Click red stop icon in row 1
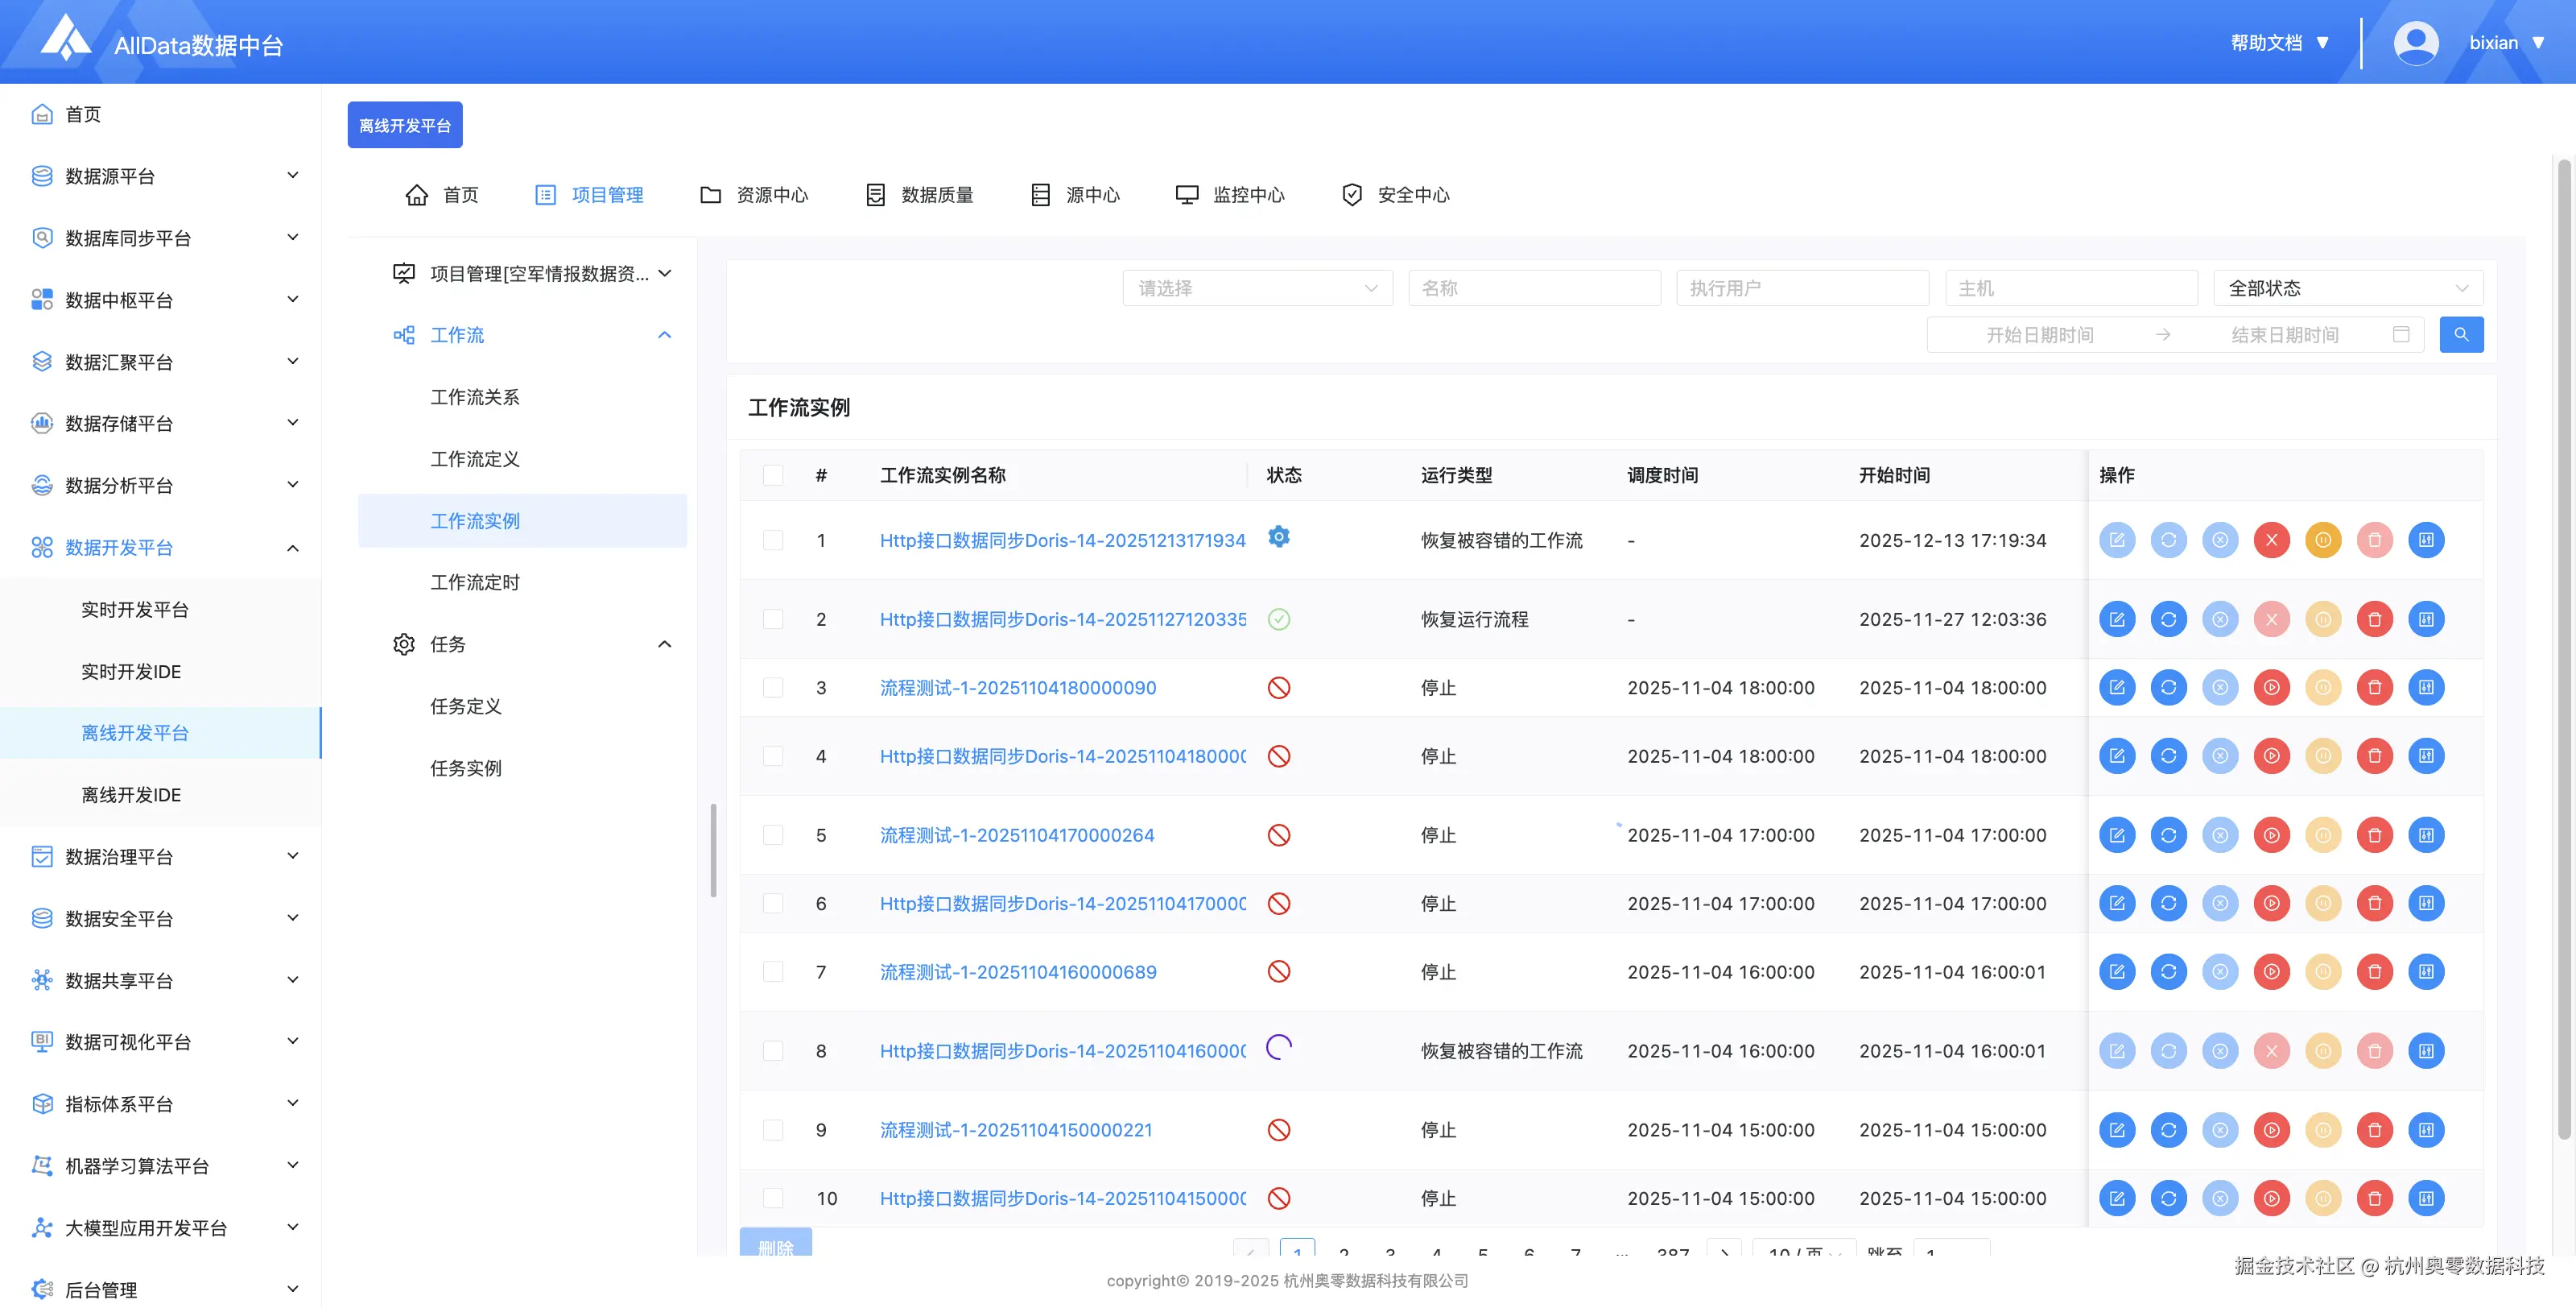 pyautogui.click(x=2271, y=540)
